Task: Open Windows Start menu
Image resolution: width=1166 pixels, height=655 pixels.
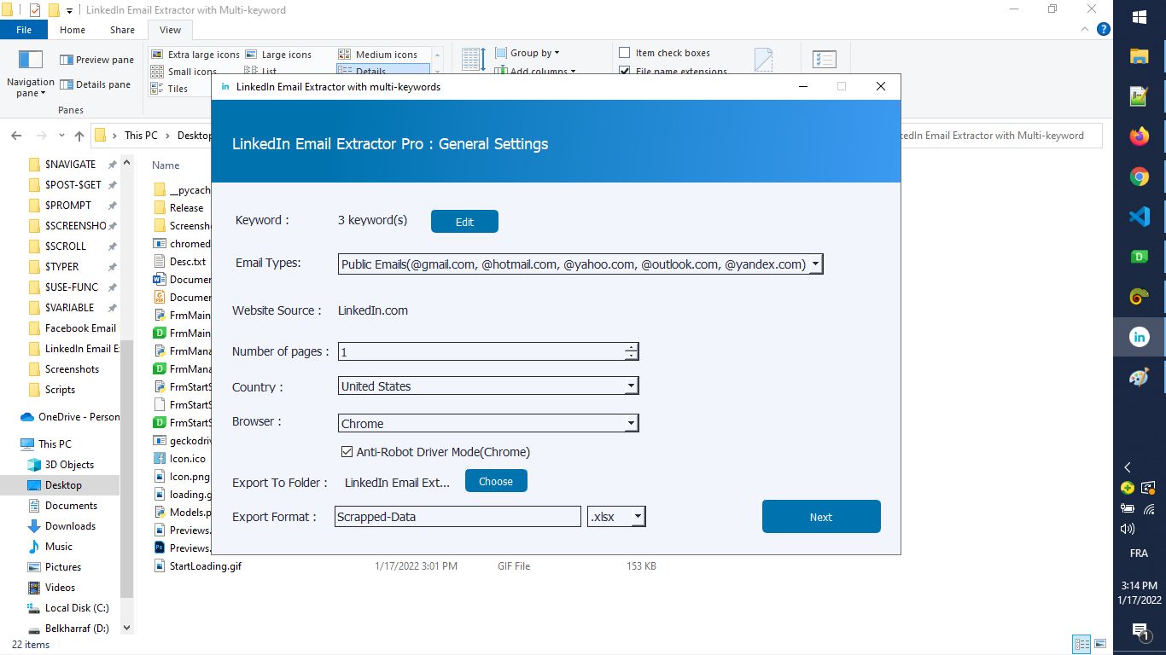Action: pyautogui.click(x=1140, y=17)
